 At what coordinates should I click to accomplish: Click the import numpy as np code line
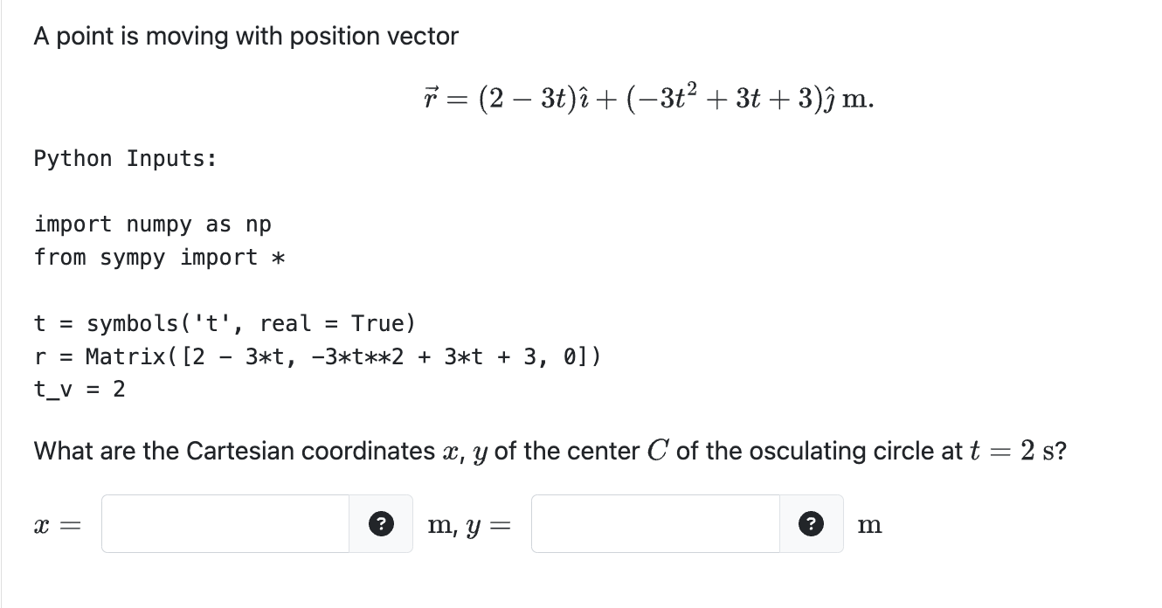152,225
